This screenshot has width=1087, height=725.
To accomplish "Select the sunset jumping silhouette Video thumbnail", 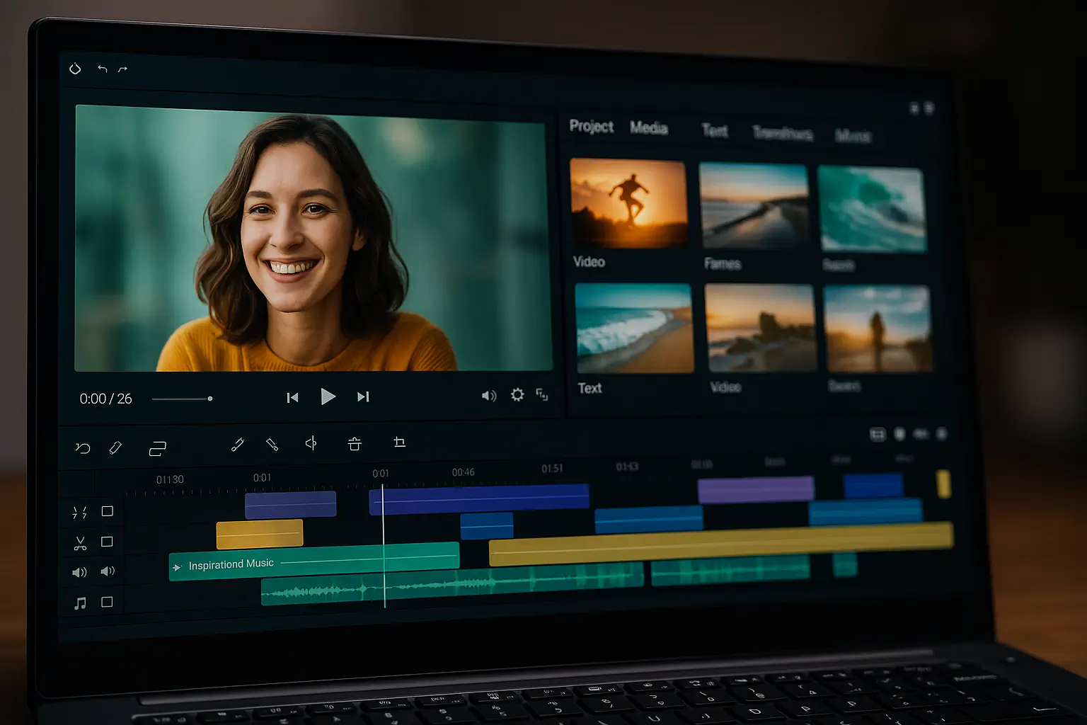I will [628, 203].
